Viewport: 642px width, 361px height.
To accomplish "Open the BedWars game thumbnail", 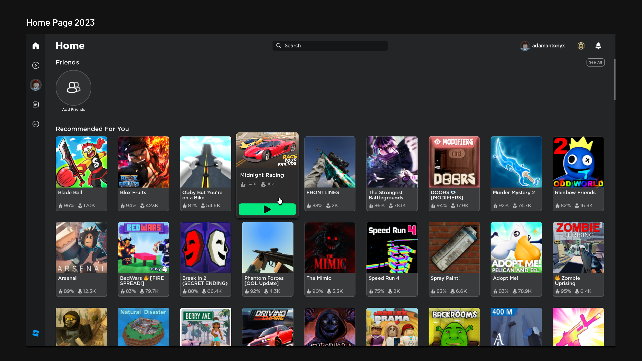I will pos(143,248).
